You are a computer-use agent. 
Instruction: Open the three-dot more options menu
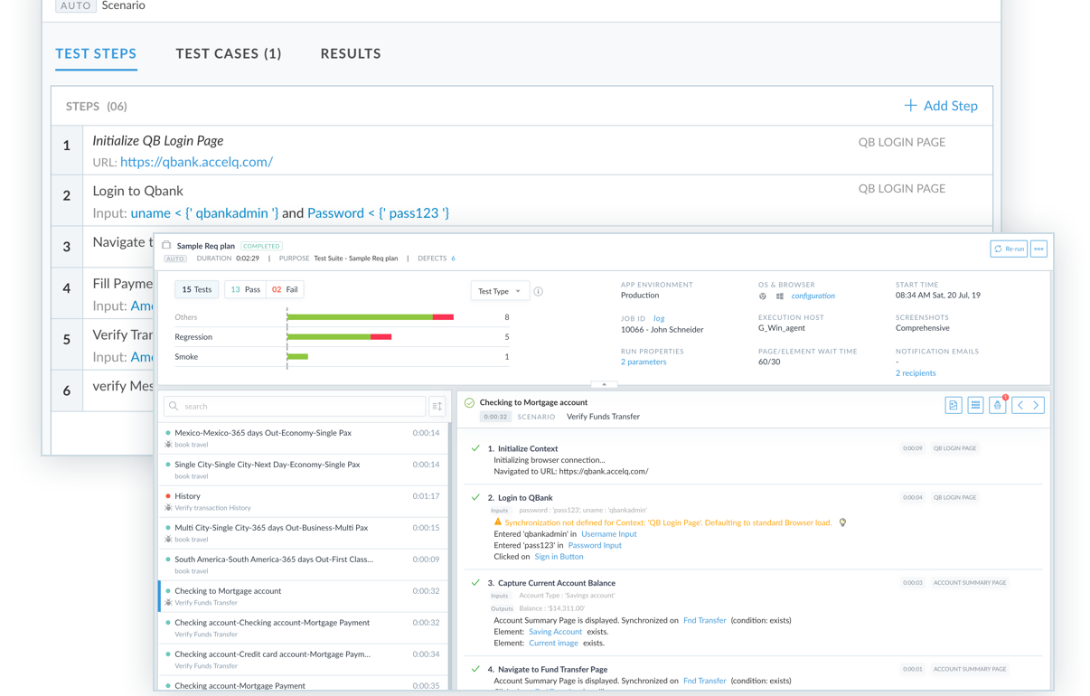pos(1038,249)
